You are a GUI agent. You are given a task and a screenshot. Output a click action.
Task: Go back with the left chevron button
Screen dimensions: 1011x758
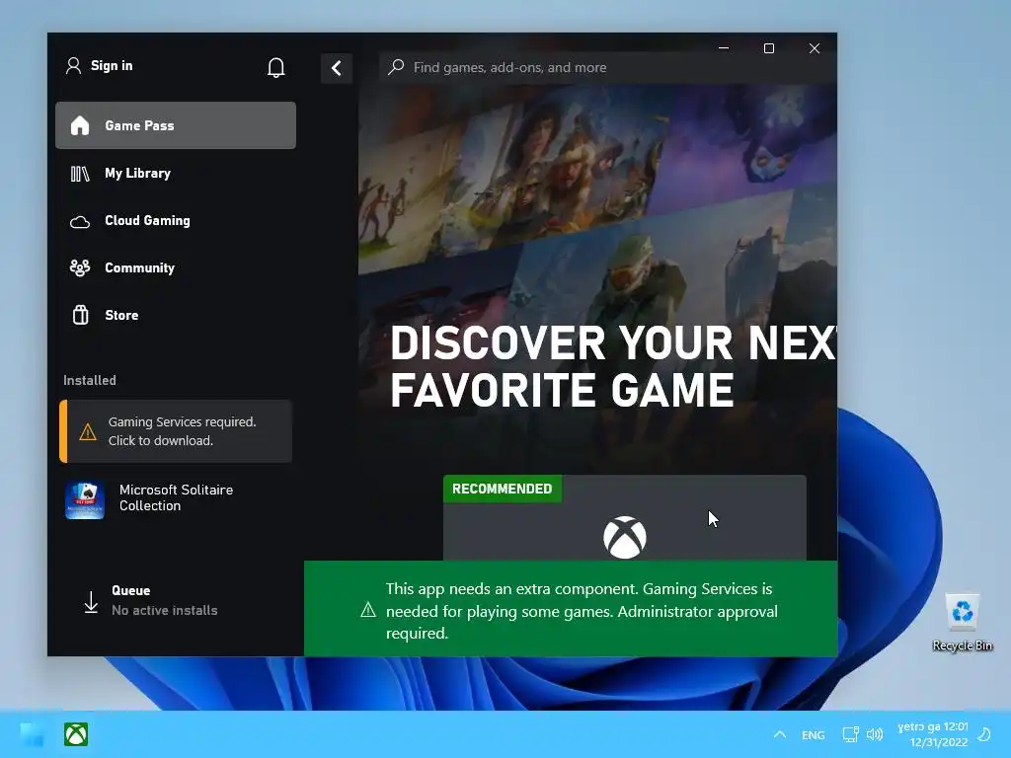pyautogui.click(x=337, y=68)
